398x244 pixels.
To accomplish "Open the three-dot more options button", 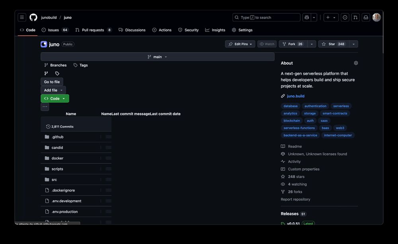I will point(45,107).
